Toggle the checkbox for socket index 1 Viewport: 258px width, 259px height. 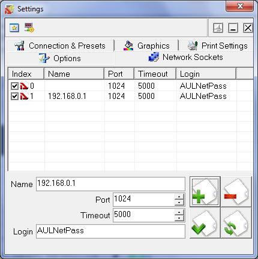tap(14, 97)
